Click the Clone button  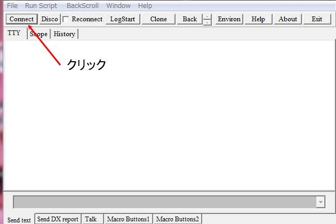click(158, 19)
